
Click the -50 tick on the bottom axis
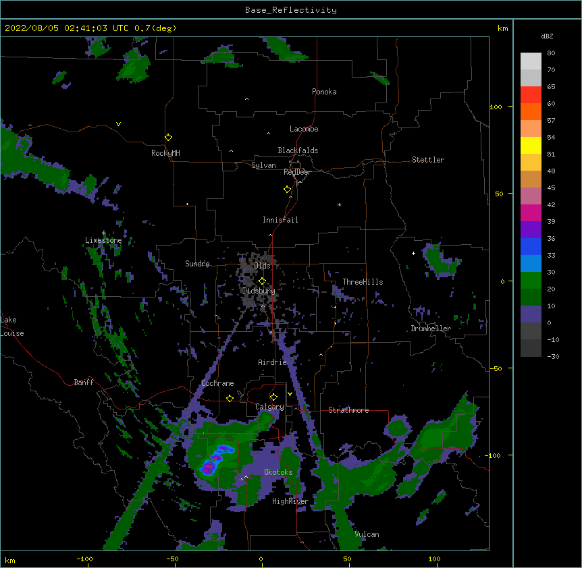[x=172, y=559]
